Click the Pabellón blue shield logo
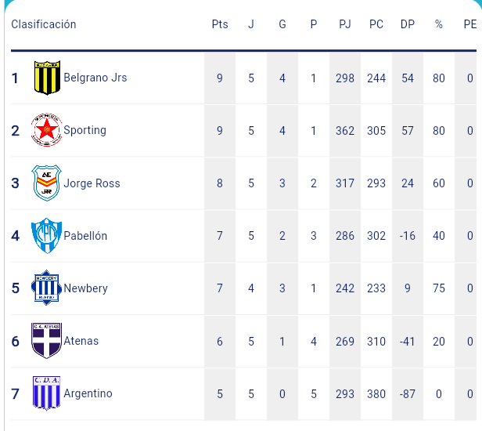 46,236
